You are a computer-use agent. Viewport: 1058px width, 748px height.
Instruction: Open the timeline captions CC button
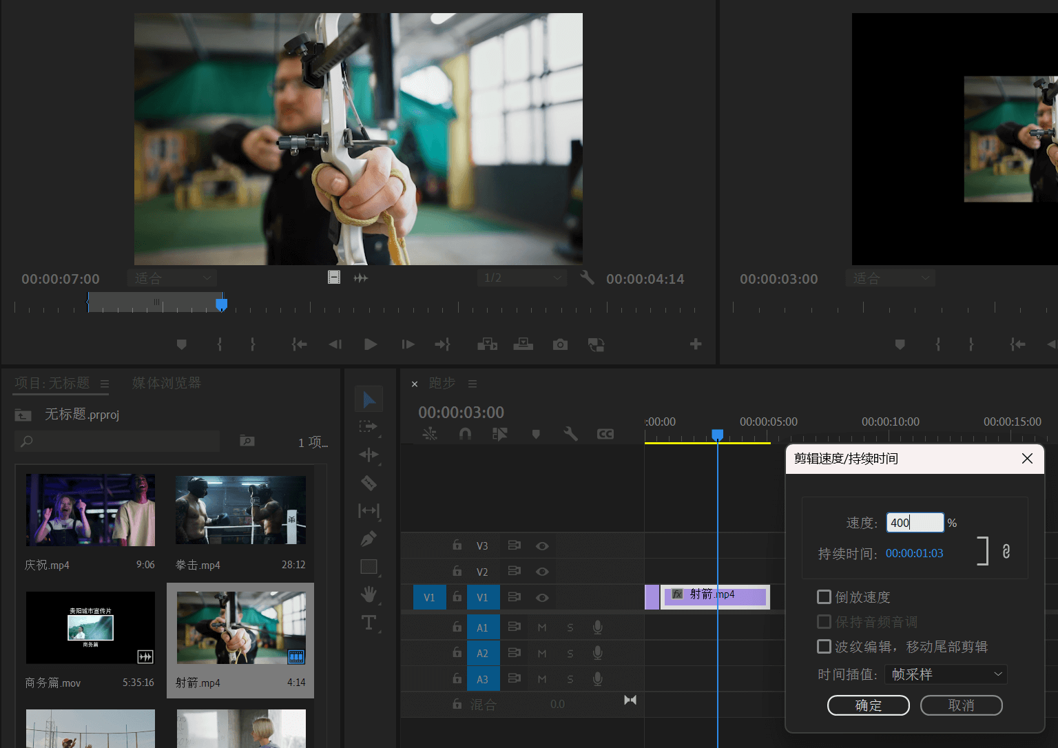605,434
